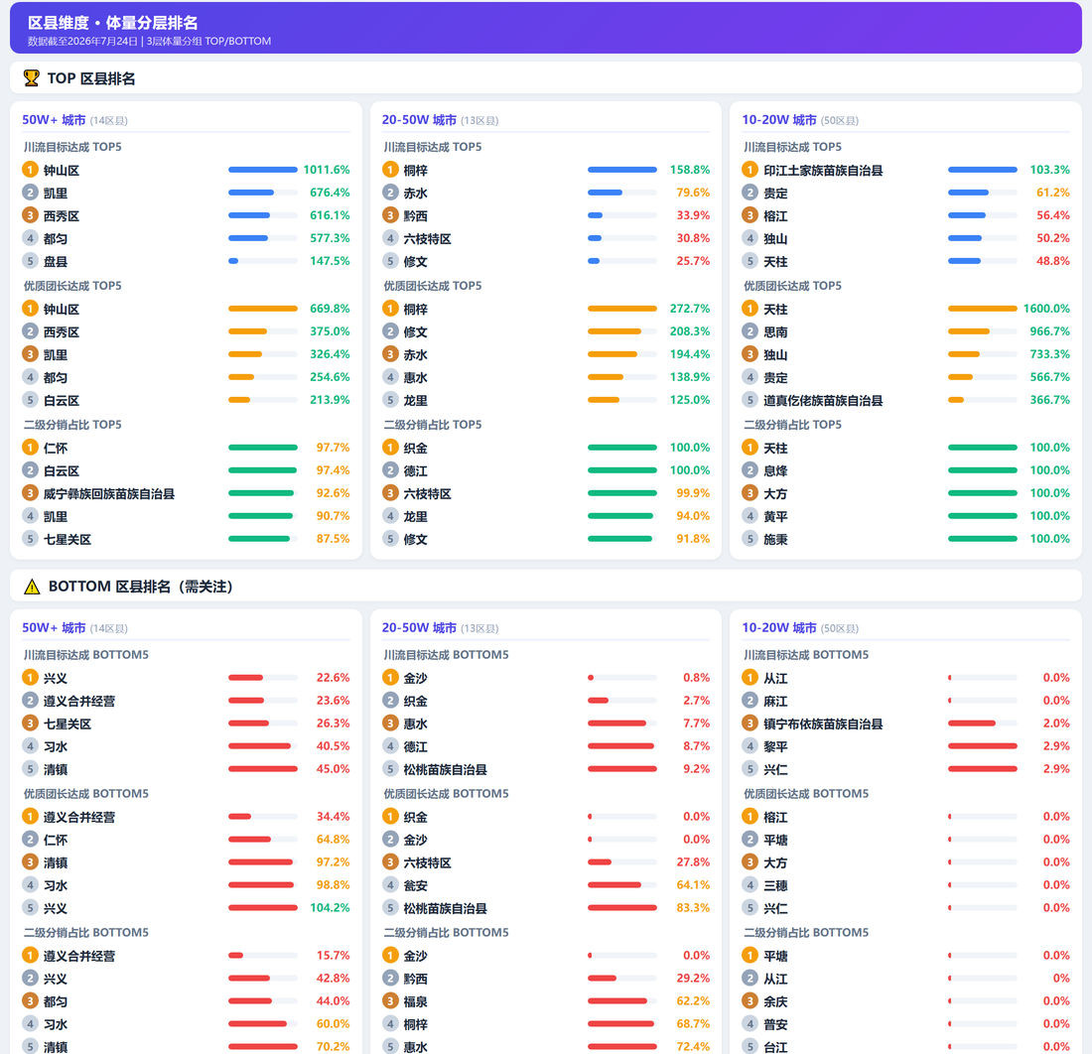1092x1054 pixels.
Task: Click the blue progress bar at 1011.6%
Action: click(x=262, y=170)
